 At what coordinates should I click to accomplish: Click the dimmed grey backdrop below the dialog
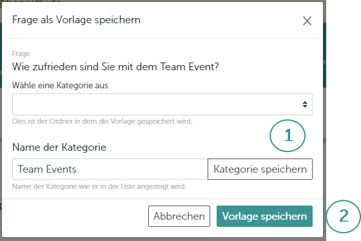click(161, 239)
